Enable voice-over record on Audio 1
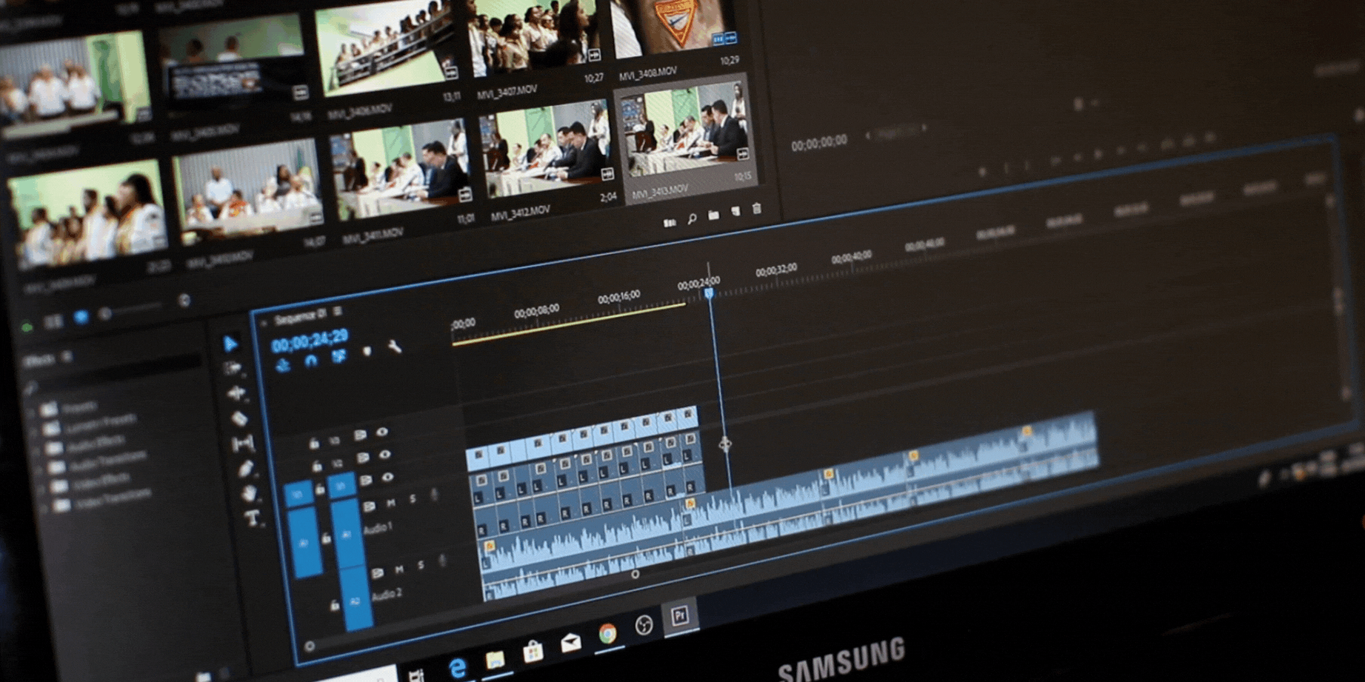 tap(435, 494)
